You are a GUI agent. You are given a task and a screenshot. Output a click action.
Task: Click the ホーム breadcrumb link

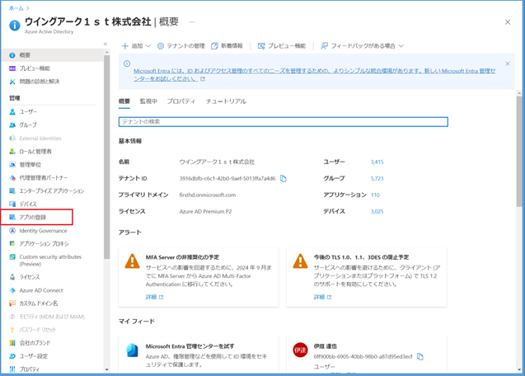click(16, 7)
